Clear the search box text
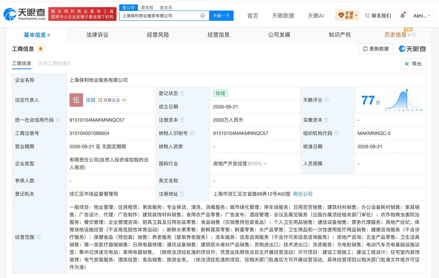Viewport: 439px width, 278px height. [x=203, y=15]
